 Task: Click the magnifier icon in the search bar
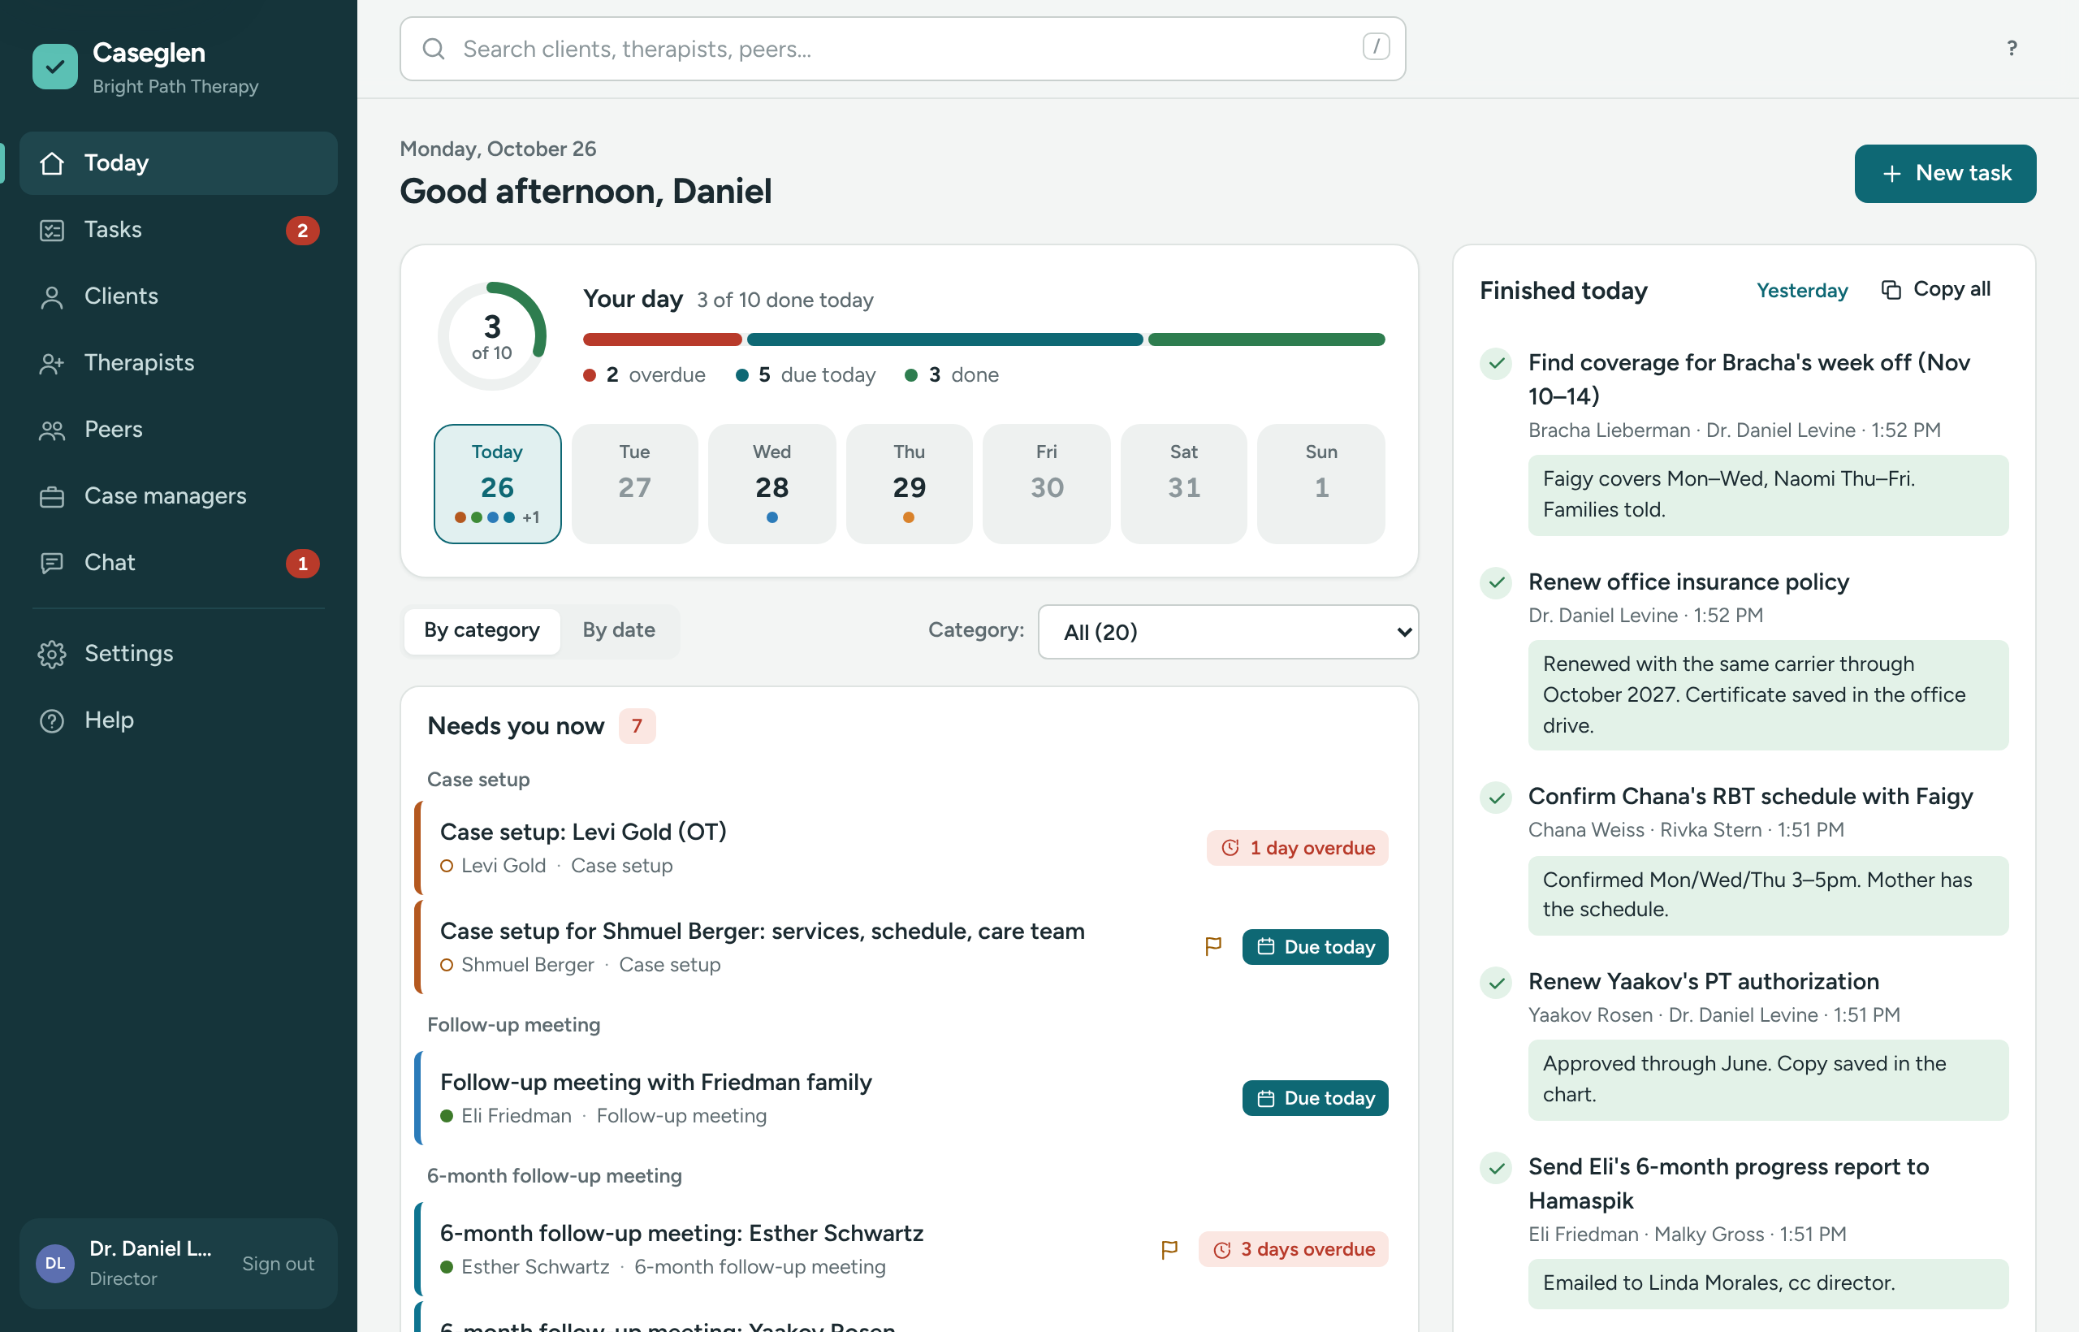pyautogui.click(x=434, y=50)
